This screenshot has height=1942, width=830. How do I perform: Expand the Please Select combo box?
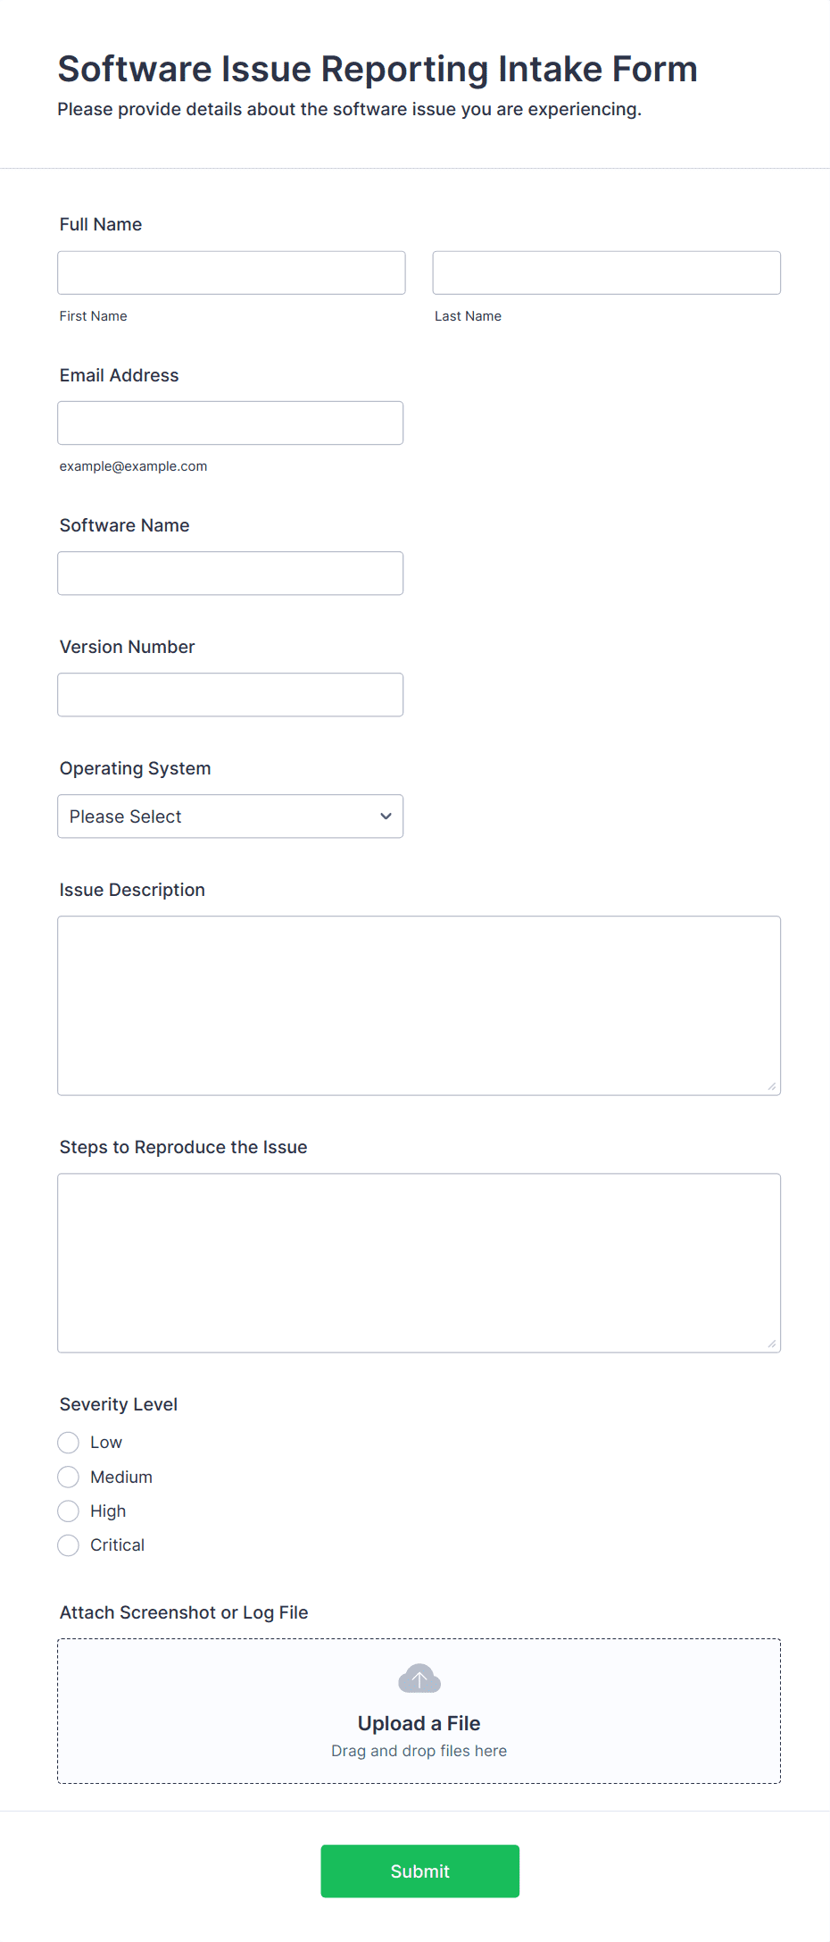tap(229, 816)
